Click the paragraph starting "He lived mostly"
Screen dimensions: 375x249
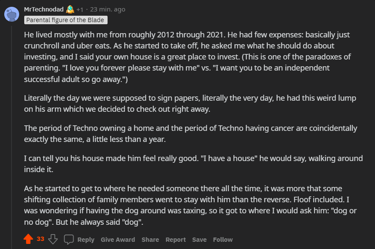pos(187,57)
